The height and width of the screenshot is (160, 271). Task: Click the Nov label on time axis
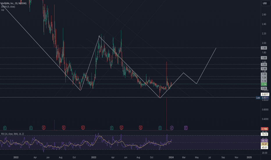pos(236,157)
